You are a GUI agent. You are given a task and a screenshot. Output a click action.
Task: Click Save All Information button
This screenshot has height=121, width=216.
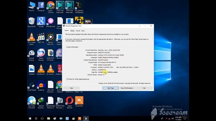127,88
